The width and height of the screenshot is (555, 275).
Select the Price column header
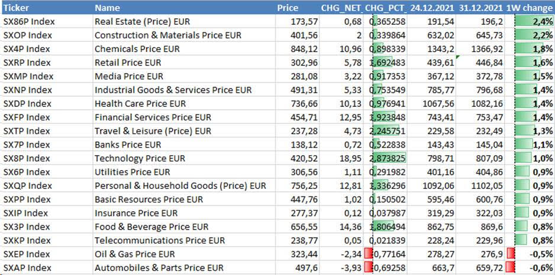[x=288, y=8]
